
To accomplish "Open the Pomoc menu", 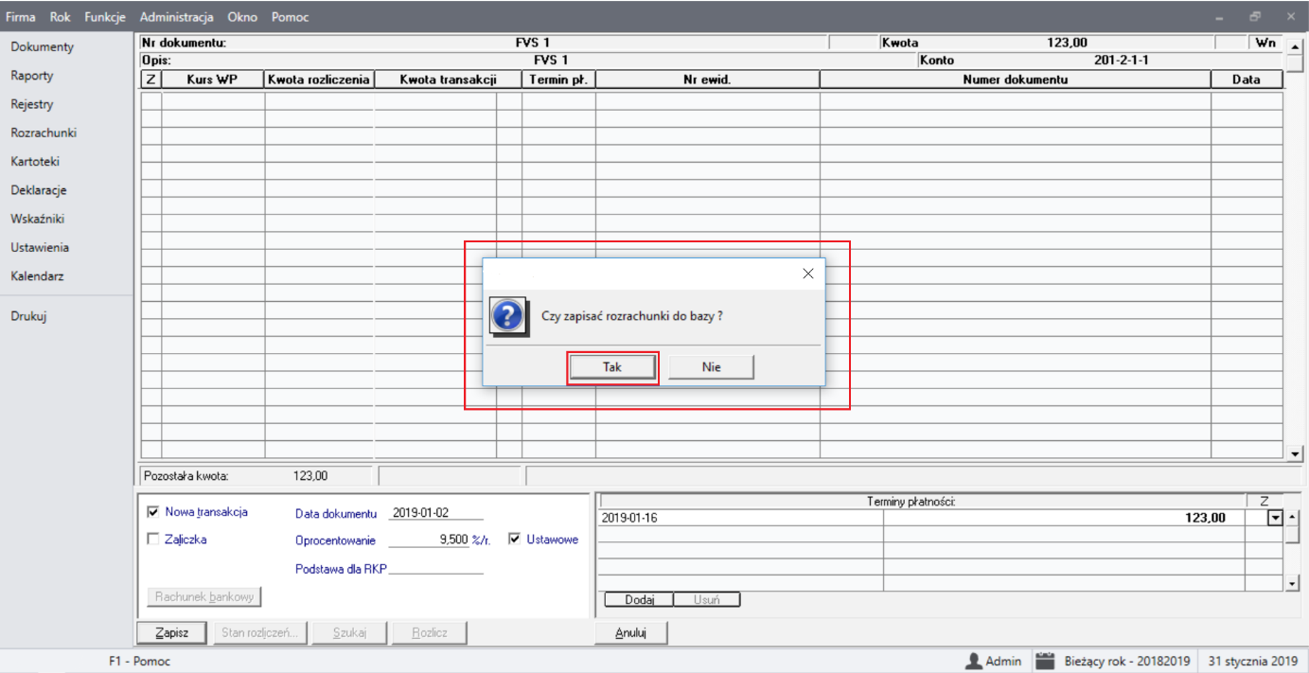I will pos(290,17).
